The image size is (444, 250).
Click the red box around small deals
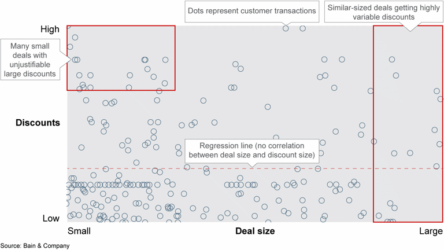coord(121,58)
